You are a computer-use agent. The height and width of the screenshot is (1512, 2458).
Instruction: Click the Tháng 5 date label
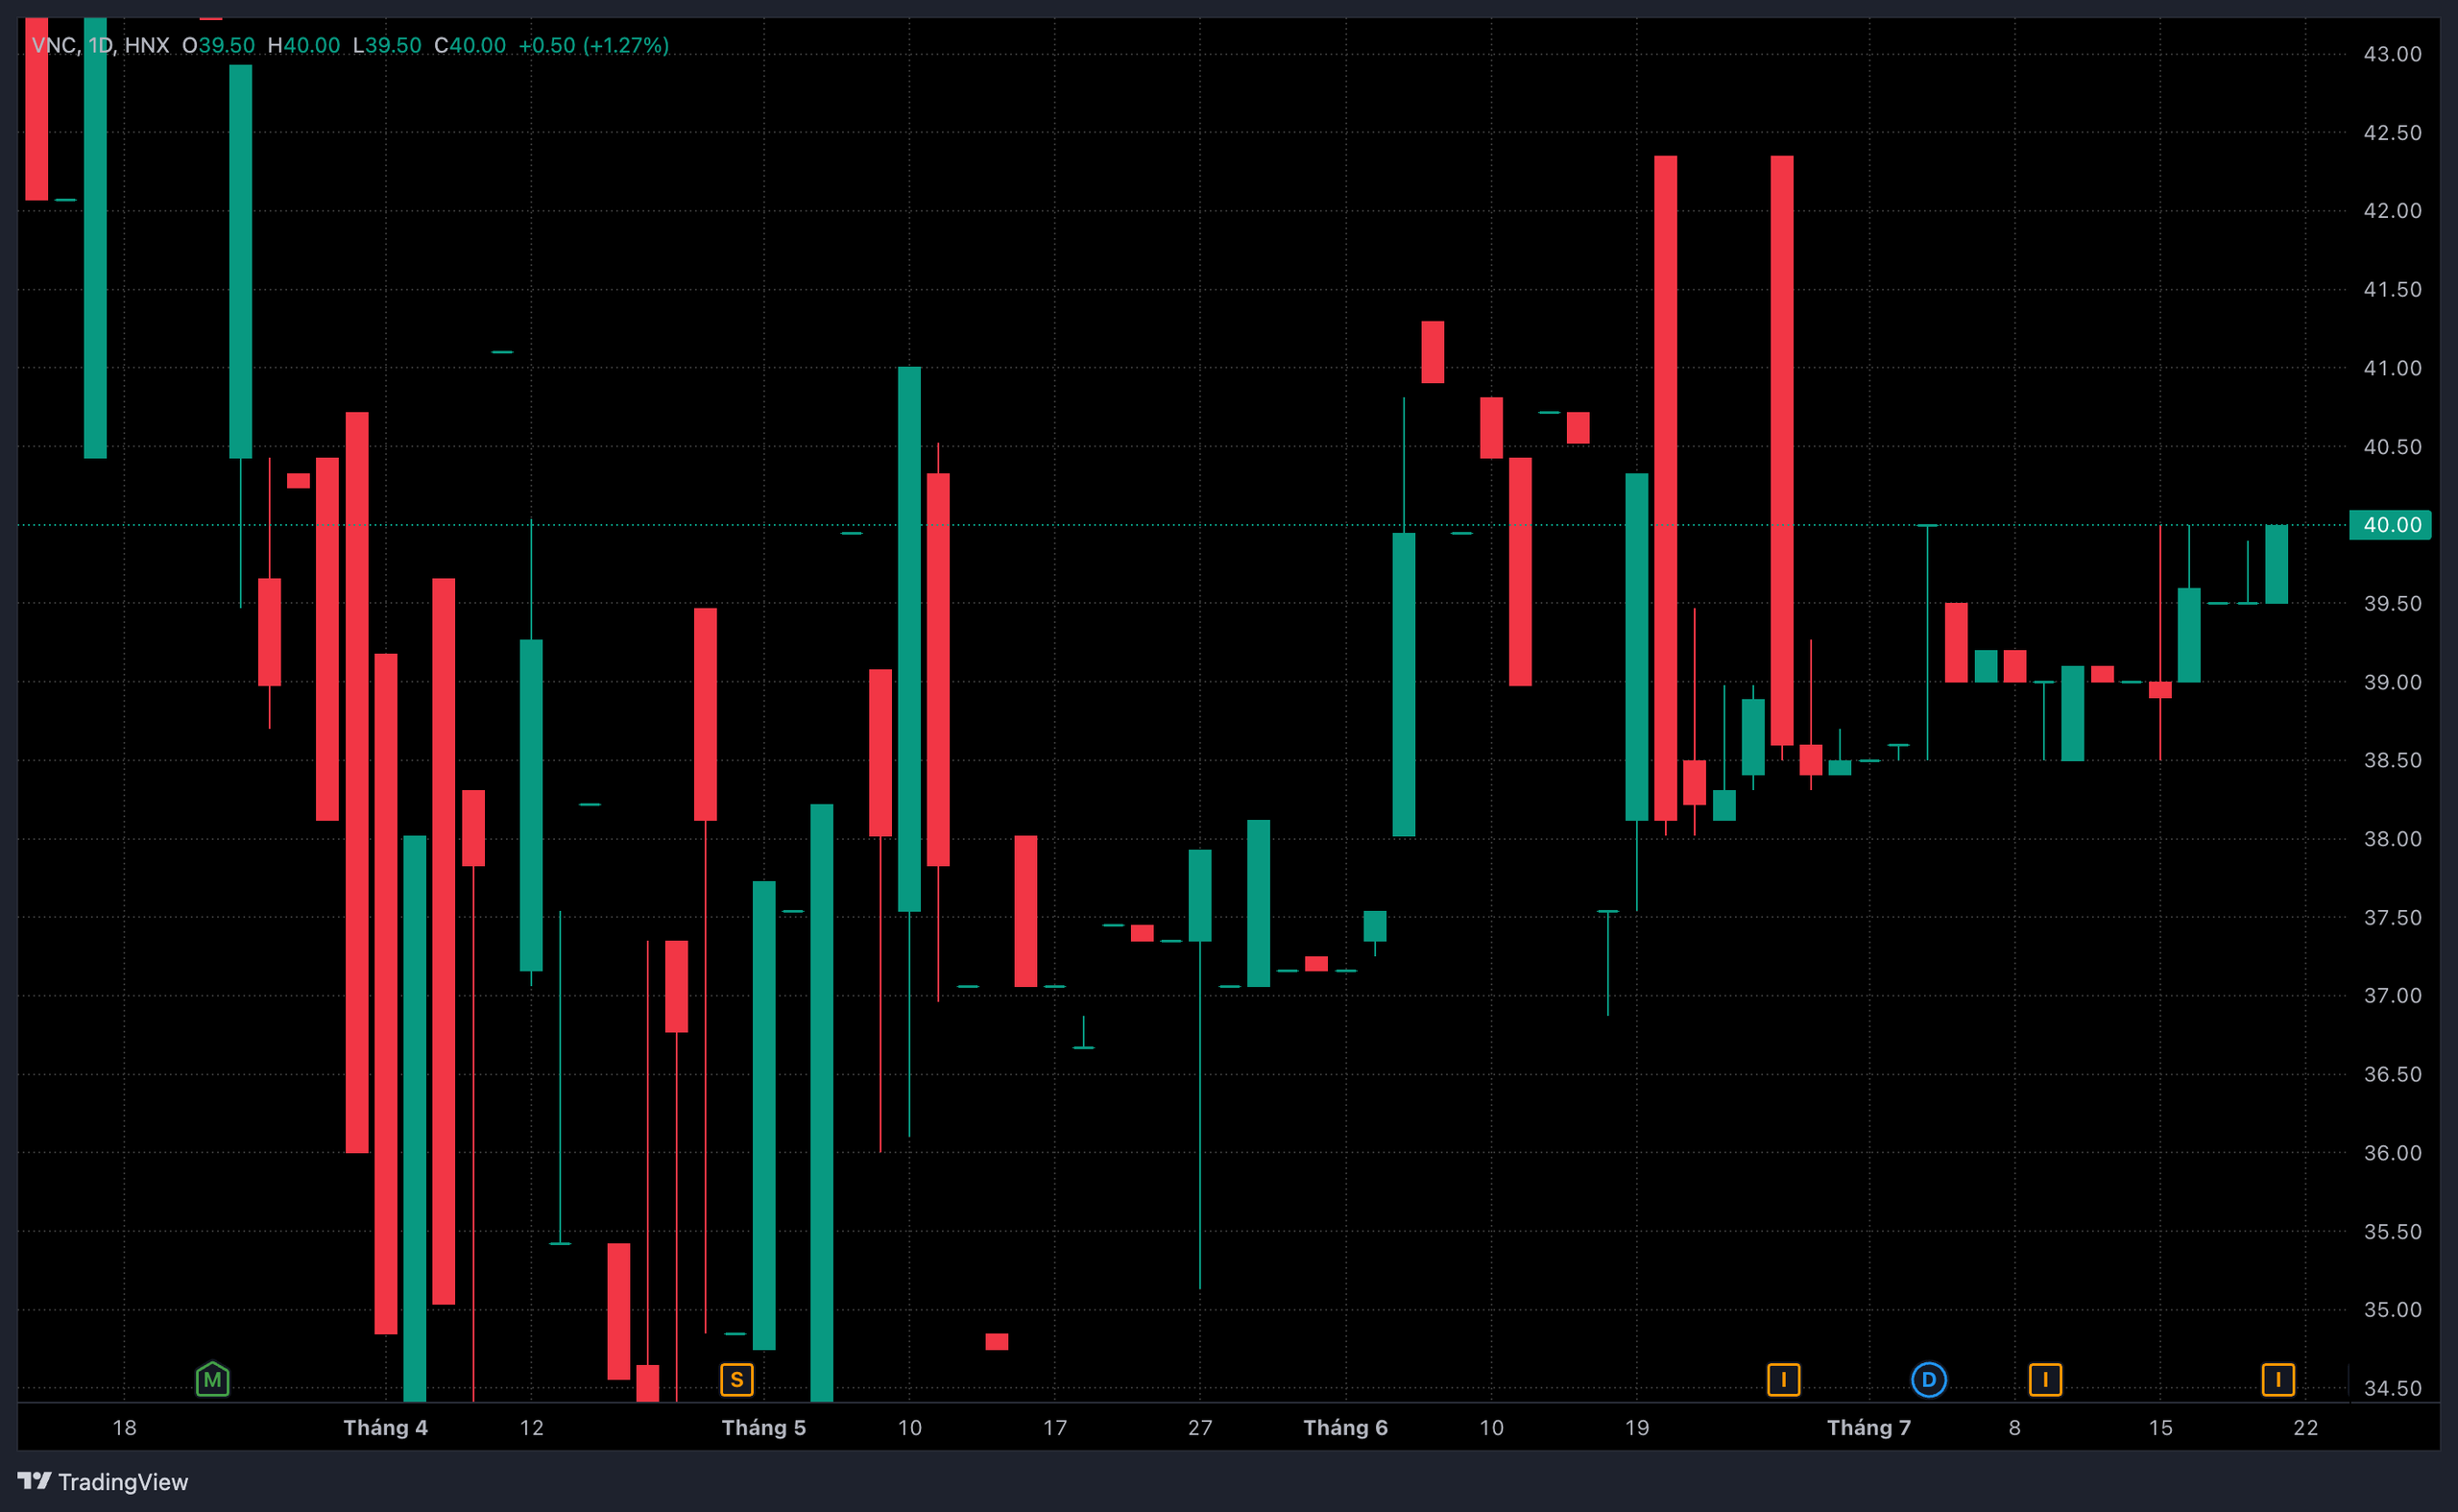[x=764, y=1427]
